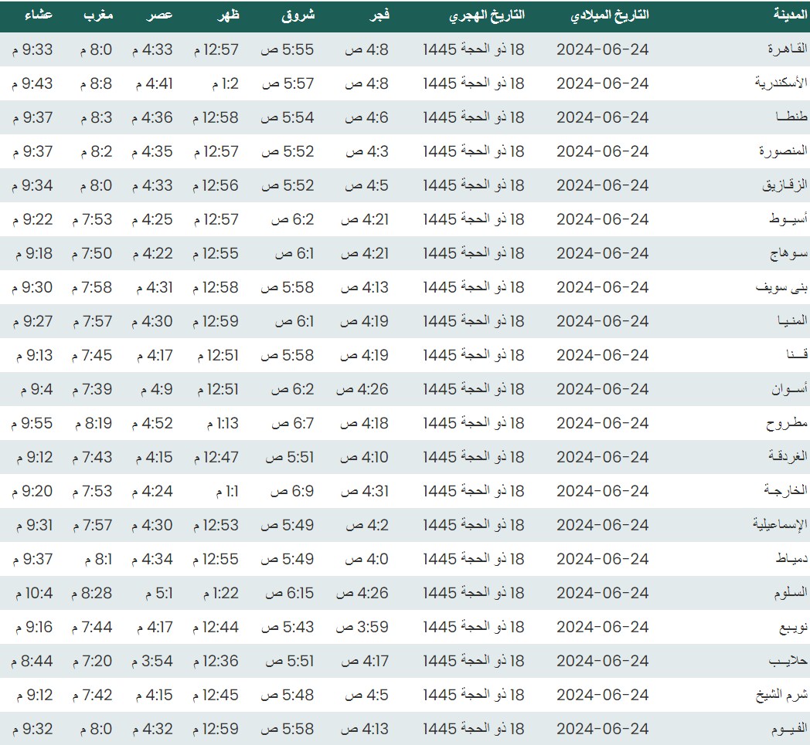
Task: Click the الأسكندرية city name
Action: [781, 83]
